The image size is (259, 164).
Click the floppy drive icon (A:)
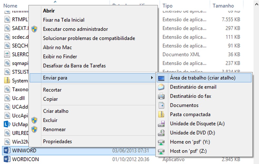pos(161,124)
